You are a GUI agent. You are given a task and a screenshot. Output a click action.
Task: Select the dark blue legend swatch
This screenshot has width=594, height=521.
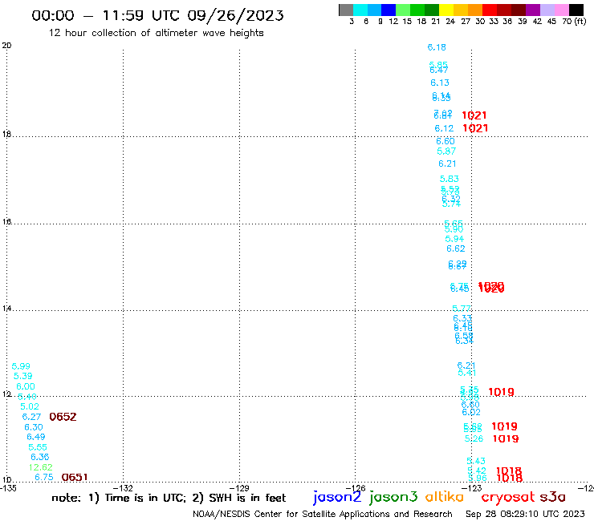click(389, 10)
